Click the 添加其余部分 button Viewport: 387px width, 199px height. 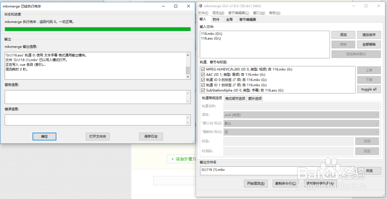pos(356,54)
